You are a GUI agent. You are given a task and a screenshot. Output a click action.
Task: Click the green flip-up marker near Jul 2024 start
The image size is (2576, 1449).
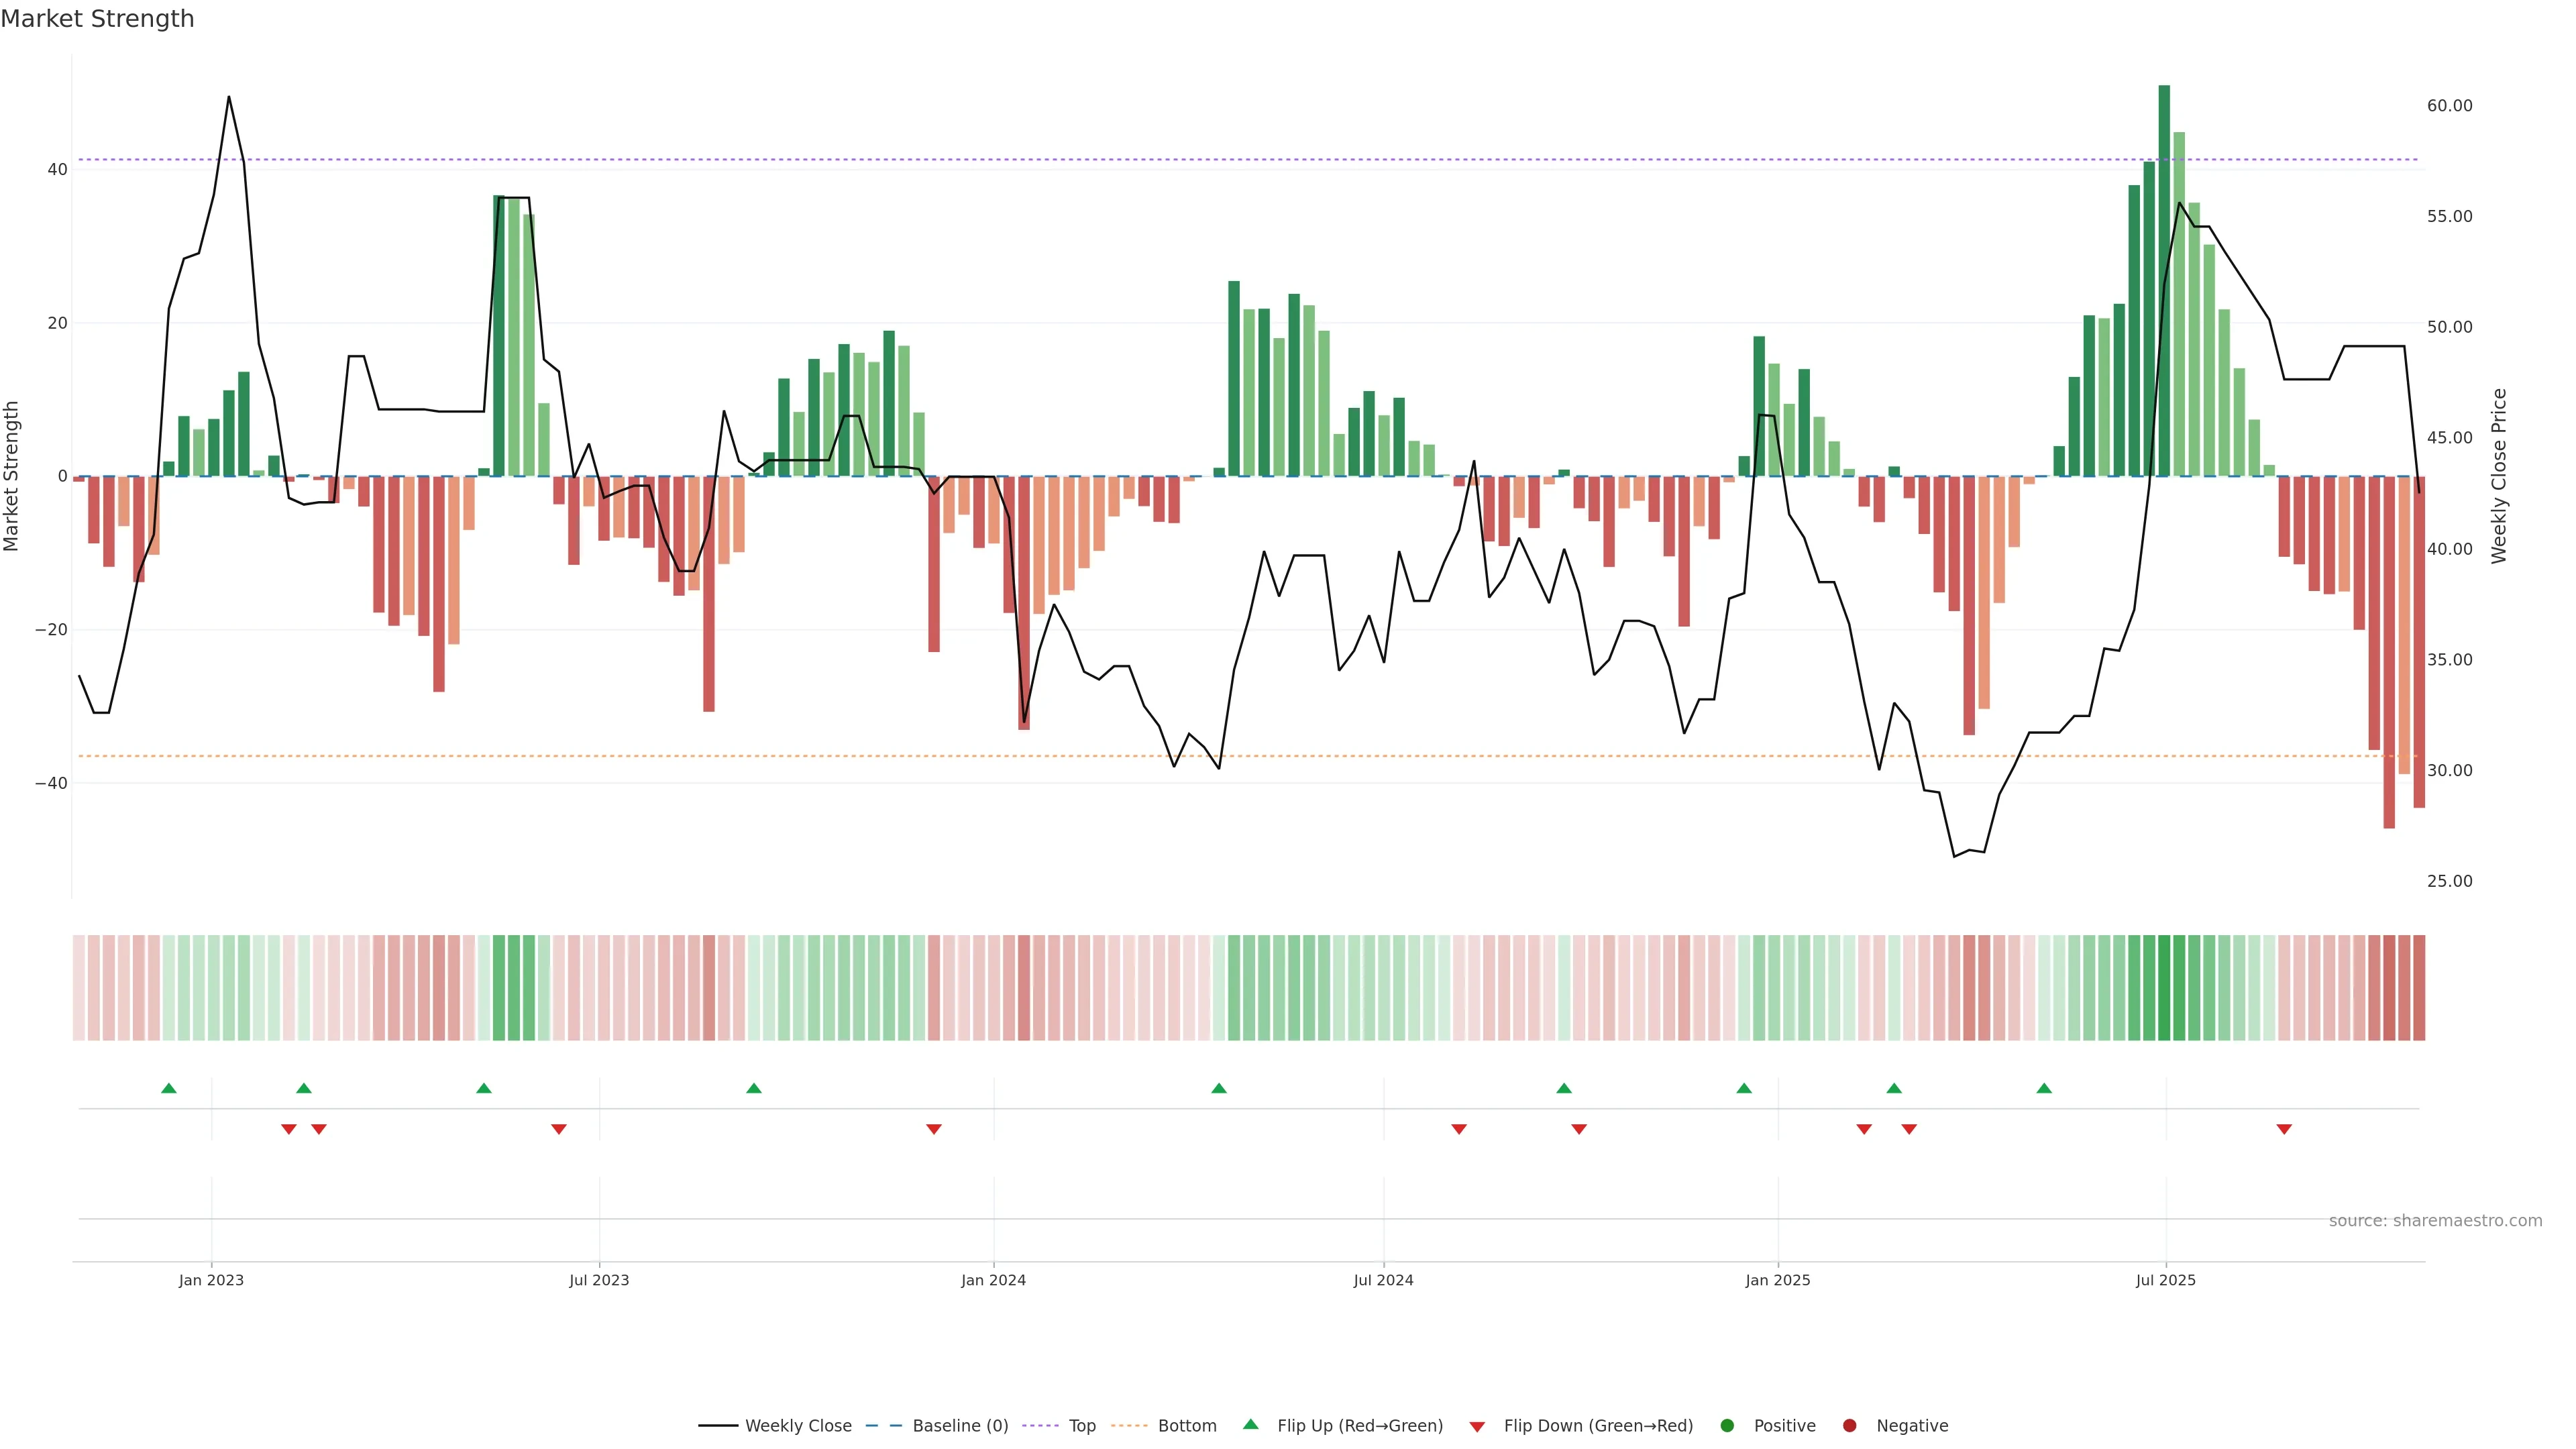point(1219,1088)
